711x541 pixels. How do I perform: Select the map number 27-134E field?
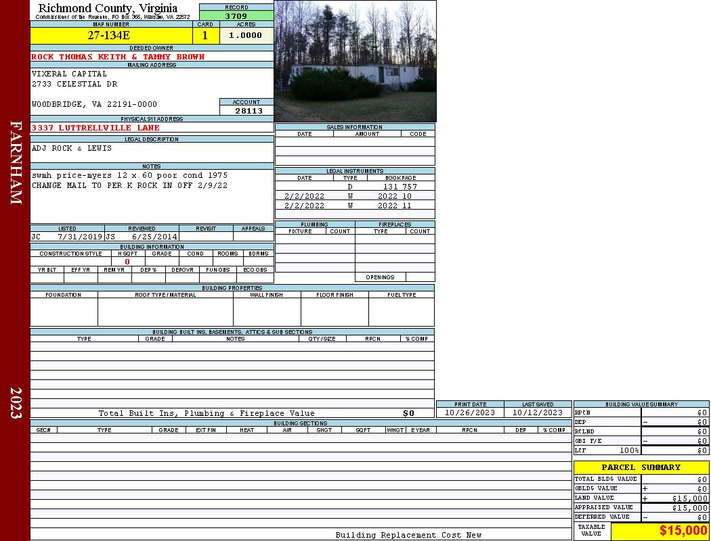click(x=111, y=36)
